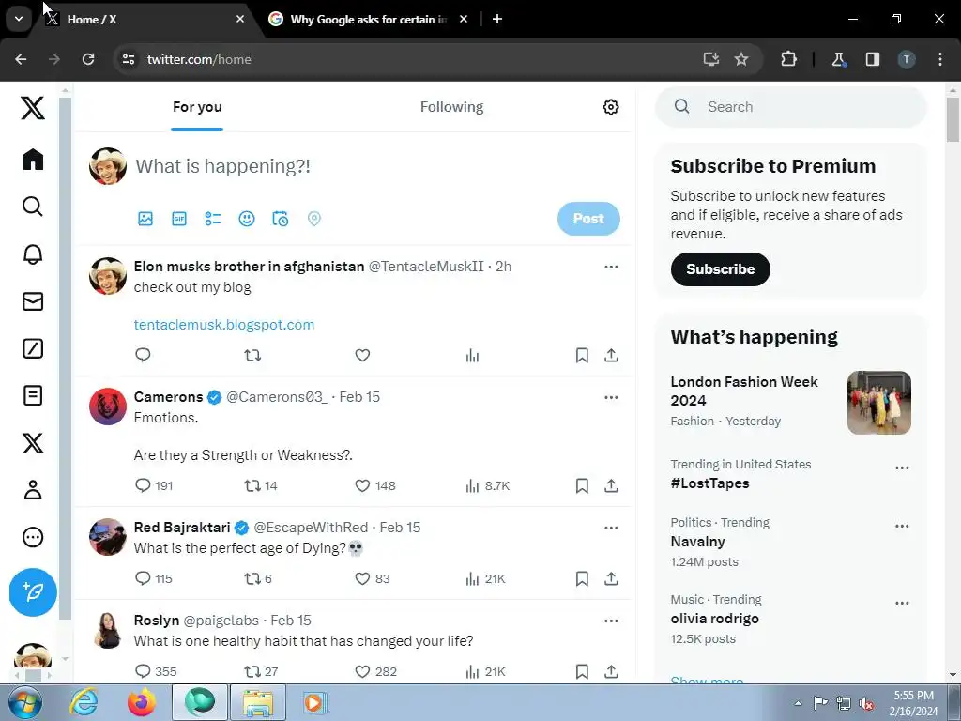Viewport: 961px width, 721px height.
Task: Click sidebar vertical scrollbar thumb
Action: (x=65, y=359)
